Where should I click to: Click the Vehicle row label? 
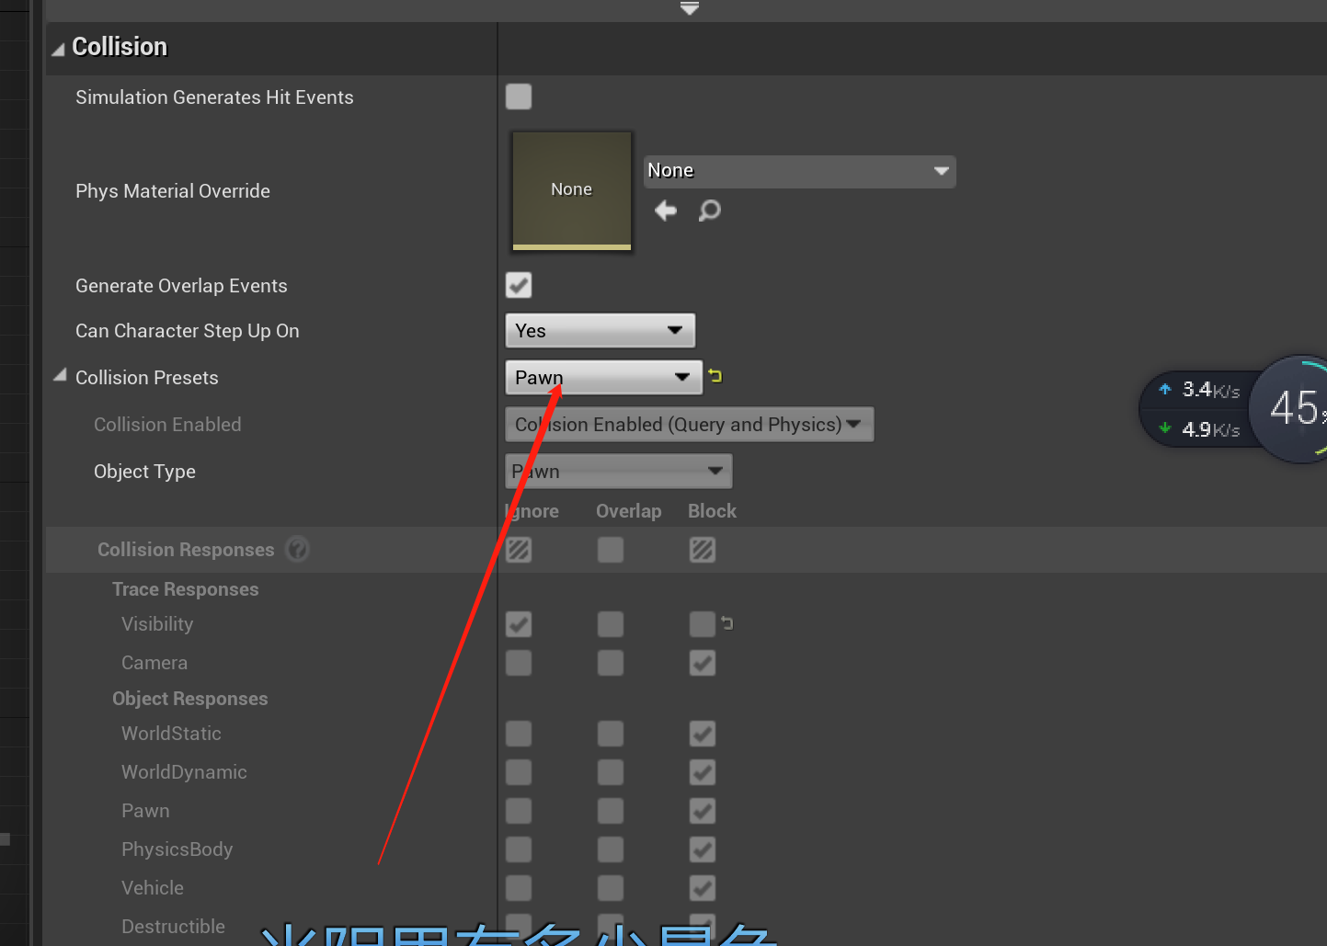pos(153,888)
